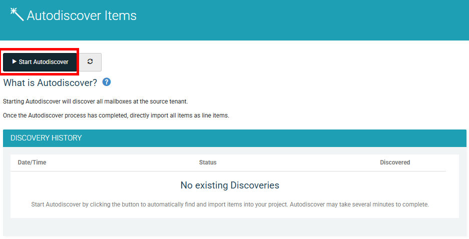Screen dimensions: 469x239
Task: Sort by the Date/Time column header
Action: click(32, 162)
